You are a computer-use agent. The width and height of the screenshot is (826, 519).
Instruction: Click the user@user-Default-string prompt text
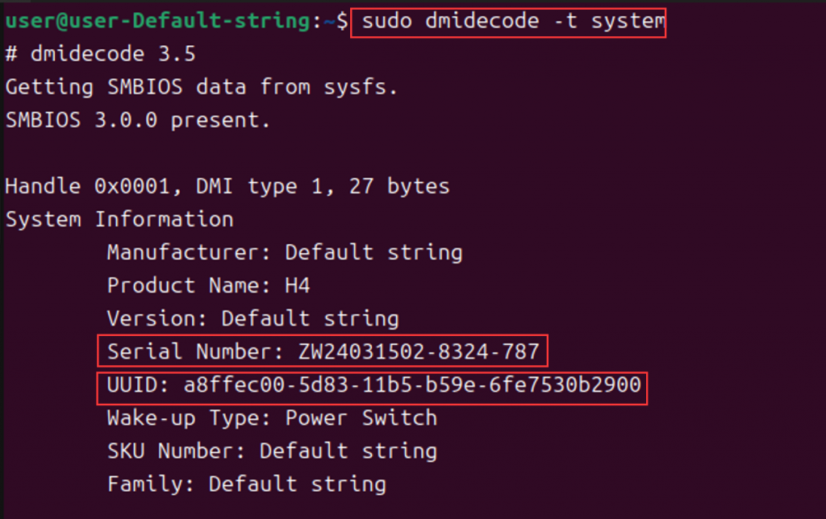pos(158,22)
